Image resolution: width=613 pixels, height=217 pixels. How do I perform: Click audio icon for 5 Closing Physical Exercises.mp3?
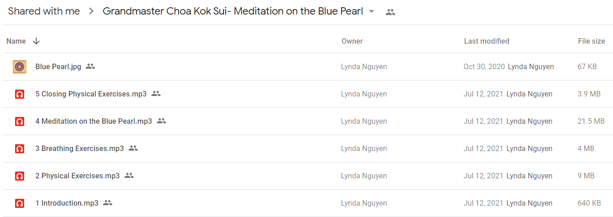(x=20, y=94)
